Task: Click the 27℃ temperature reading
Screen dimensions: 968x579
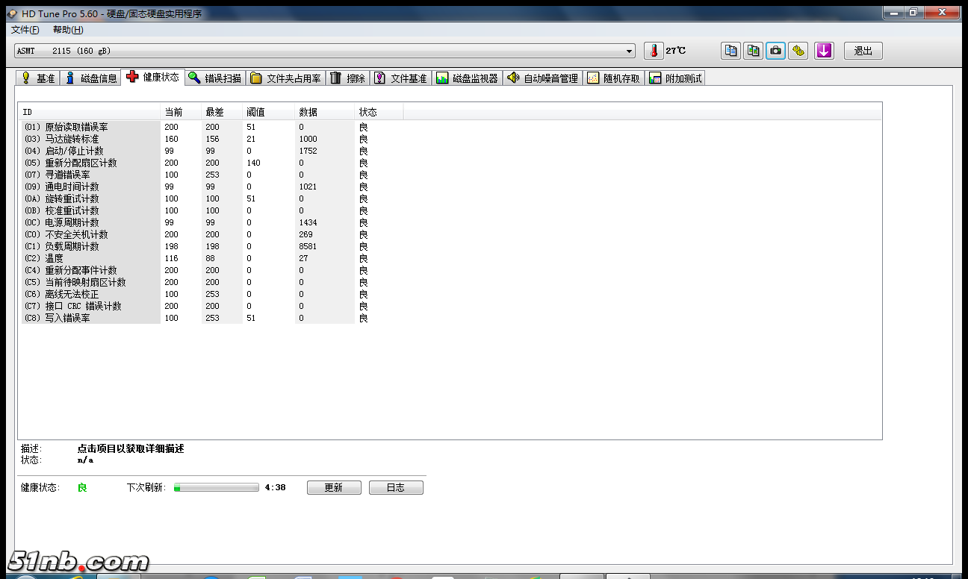Action: pos(676,51)
